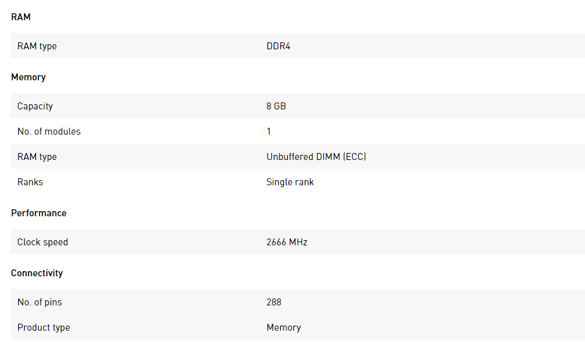Viewport: 585px width, 349px height.
Task: Click the modules value 1
Action: (x=269, y=132)
